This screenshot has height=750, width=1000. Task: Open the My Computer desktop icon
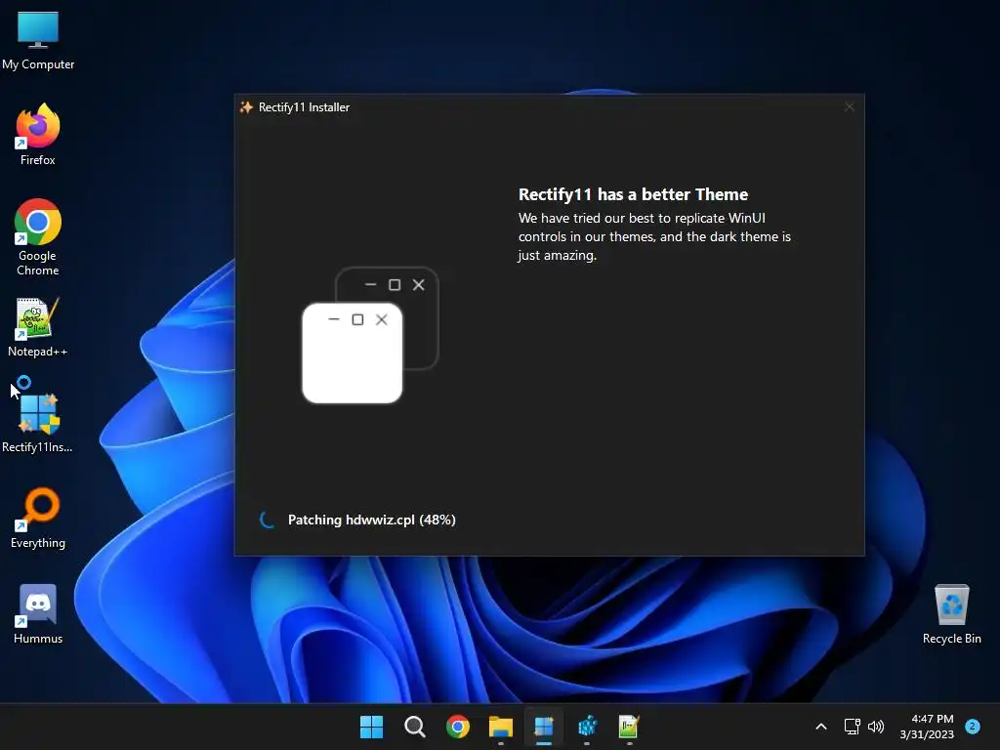[x=38, y=39]
